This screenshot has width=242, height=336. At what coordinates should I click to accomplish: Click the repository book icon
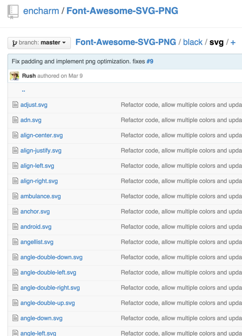(13, 12)
